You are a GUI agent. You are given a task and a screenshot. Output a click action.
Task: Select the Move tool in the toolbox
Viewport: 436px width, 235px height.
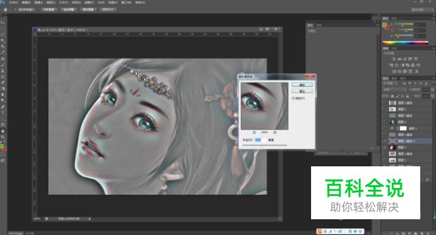pyautogui.click(x=3, y=22)
